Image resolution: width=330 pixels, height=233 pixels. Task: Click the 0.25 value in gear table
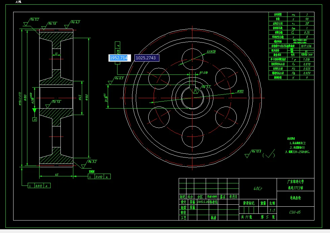[307, 33]
